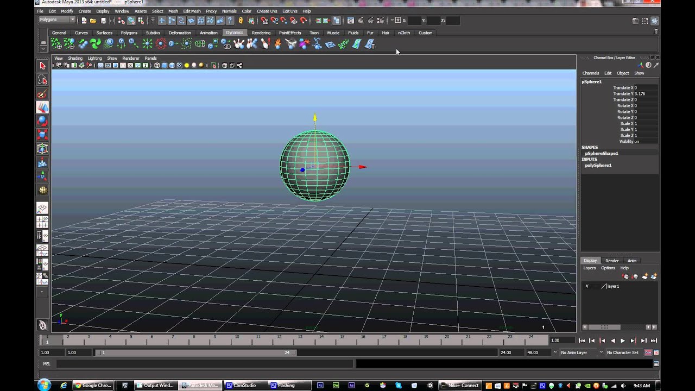
Task: Open the No Character Set dropdown
Action: [601, 352]
